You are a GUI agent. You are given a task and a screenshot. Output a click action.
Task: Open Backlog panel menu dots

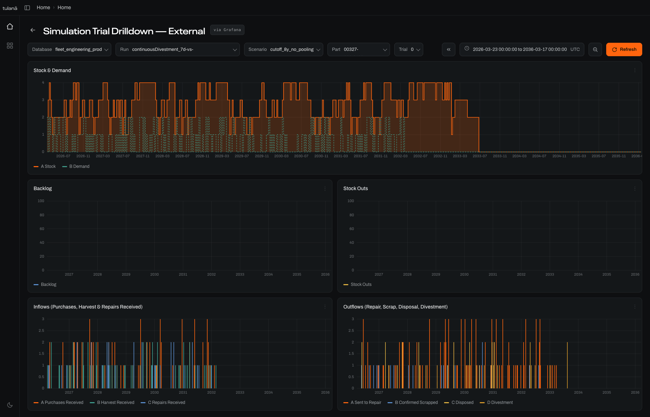[325, 188]
